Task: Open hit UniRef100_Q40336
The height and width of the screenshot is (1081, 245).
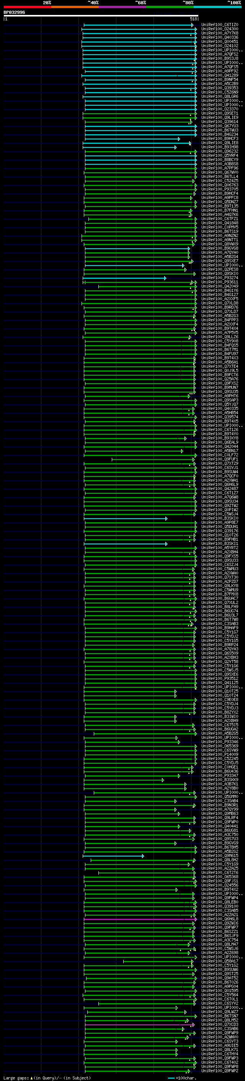Action: (x=219, y=37)
